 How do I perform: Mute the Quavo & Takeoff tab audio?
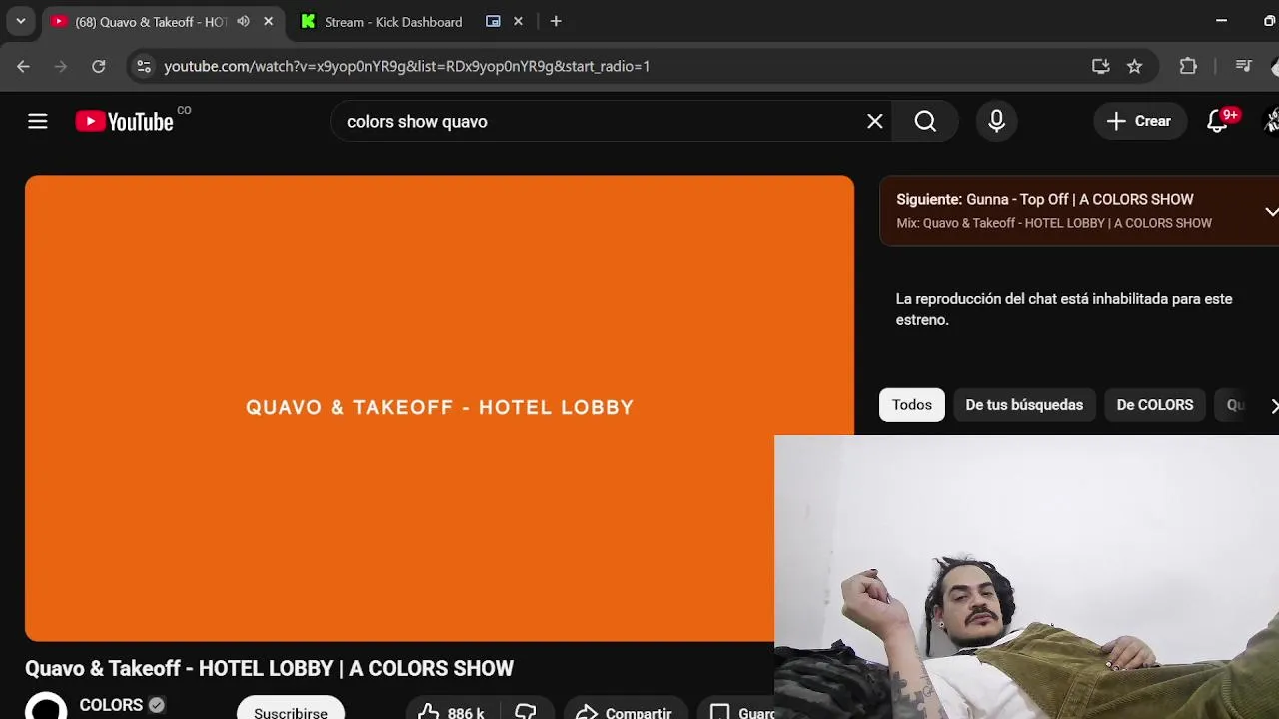tap(243, 21)
